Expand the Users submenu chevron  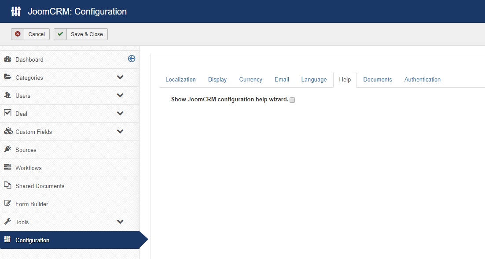pyautogui.click(x=120, y=95)
